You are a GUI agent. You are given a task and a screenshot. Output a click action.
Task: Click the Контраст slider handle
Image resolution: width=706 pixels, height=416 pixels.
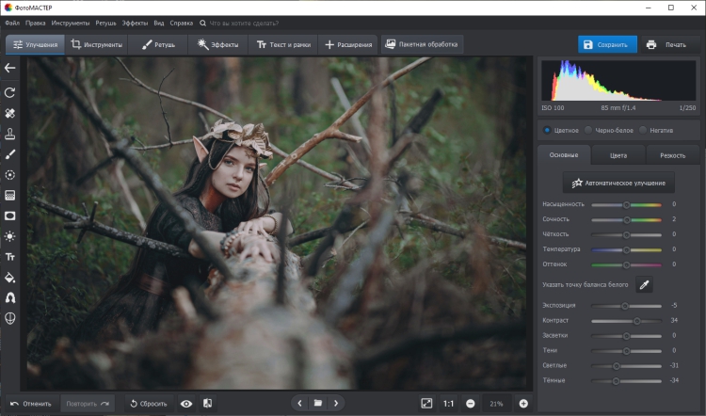point(636,321)
